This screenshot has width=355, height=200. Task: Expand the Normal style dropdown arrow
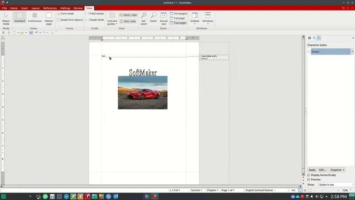[352, 52]
